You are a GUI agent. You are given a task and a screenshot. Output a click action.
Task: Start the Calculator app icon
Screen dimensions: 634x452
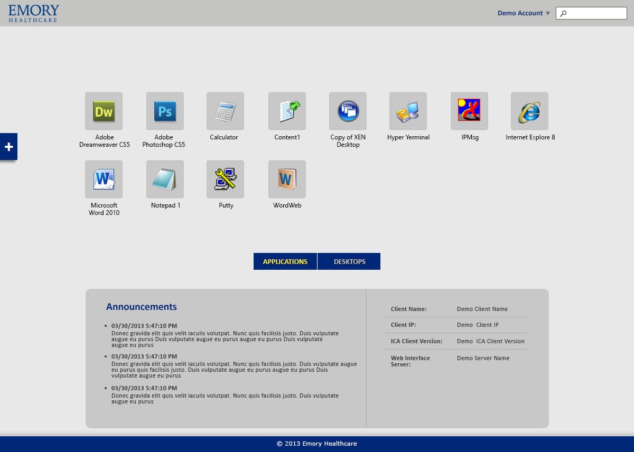(x=225, y=111)
